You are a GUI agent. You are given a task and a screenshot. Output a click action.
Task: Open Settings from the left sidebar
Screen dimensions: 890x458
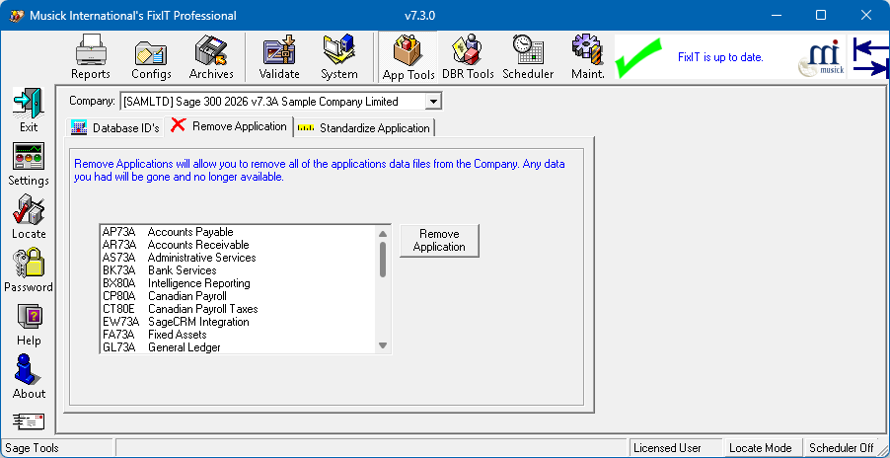click(29, 164)
